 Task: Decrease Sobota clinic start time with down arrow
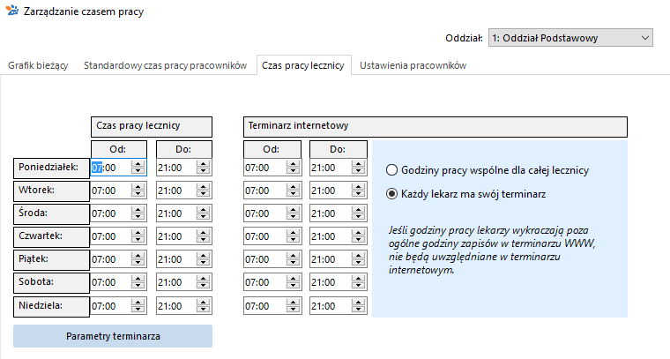138,286
